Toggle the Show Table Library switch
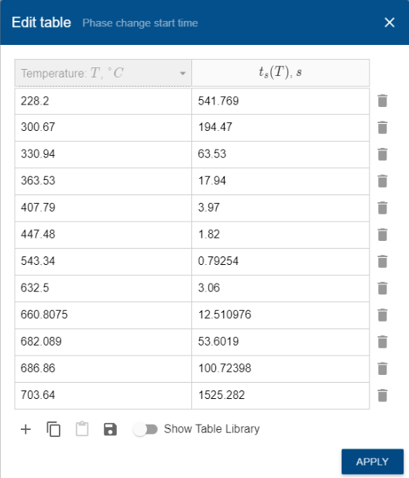The image size is (409, 478). pyautogui.click(x=146, y=429)
